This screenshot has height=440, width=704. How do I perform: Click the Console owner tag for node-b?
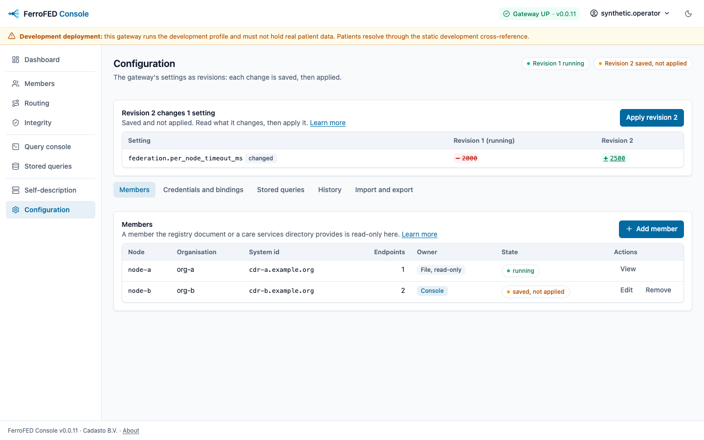[x=432, y=291]
